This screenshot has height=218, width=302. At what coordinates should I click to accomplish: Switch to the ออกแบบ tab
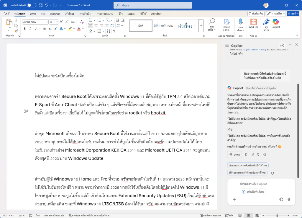tap(55, 14)
